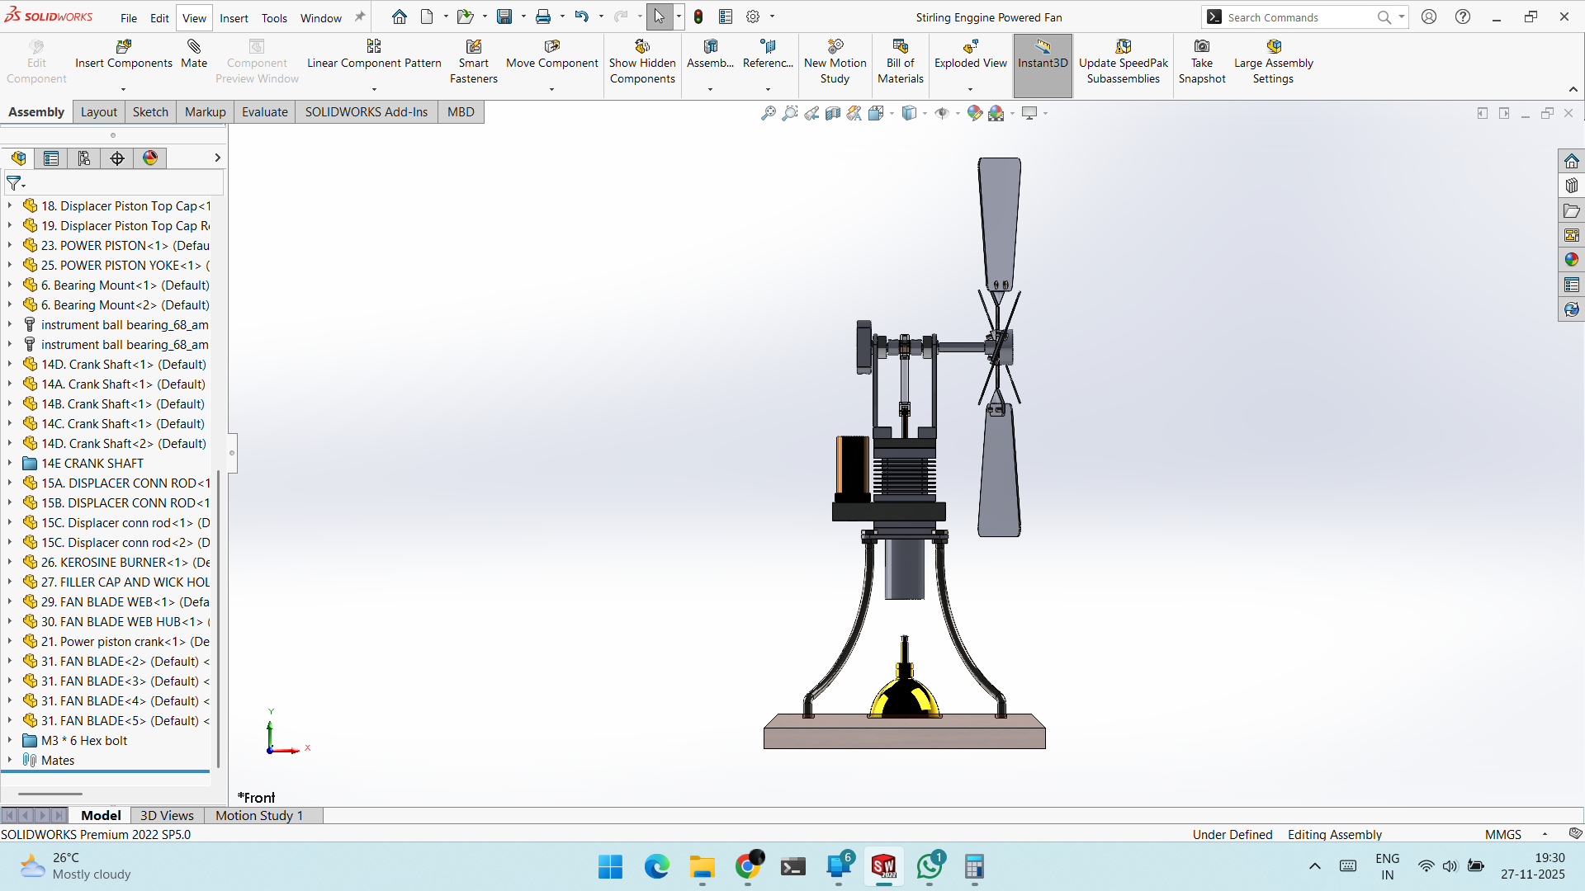Viewport: 1585px width, 891px height.
Task: Toggle Instant3D mode
Action: [1043, 62]
